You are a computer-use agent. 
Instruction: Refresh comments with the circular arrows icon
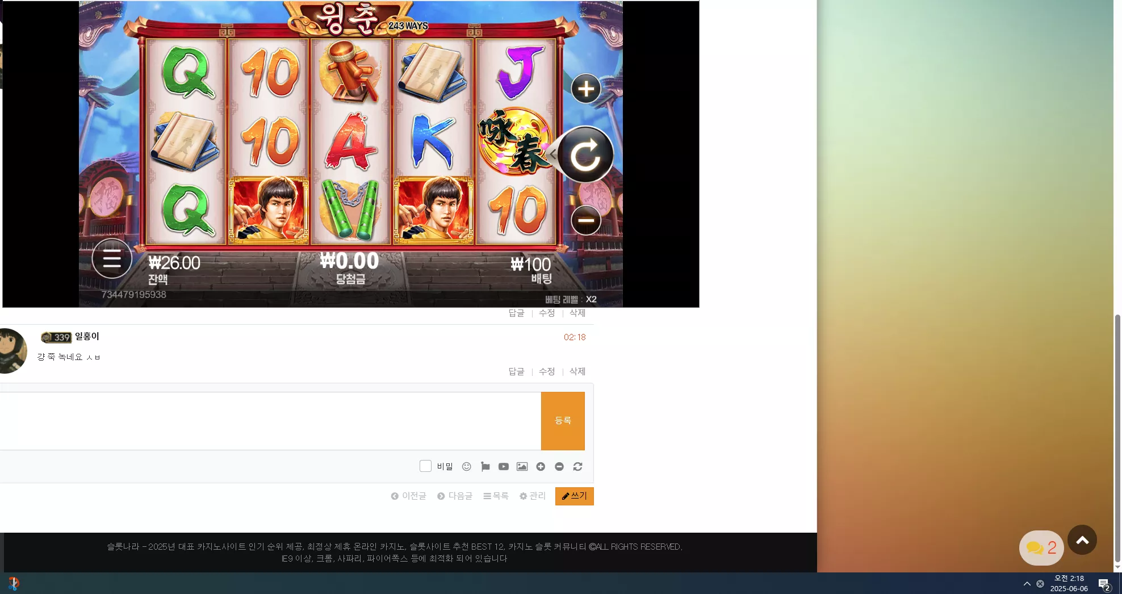click(x=578, y=467)
